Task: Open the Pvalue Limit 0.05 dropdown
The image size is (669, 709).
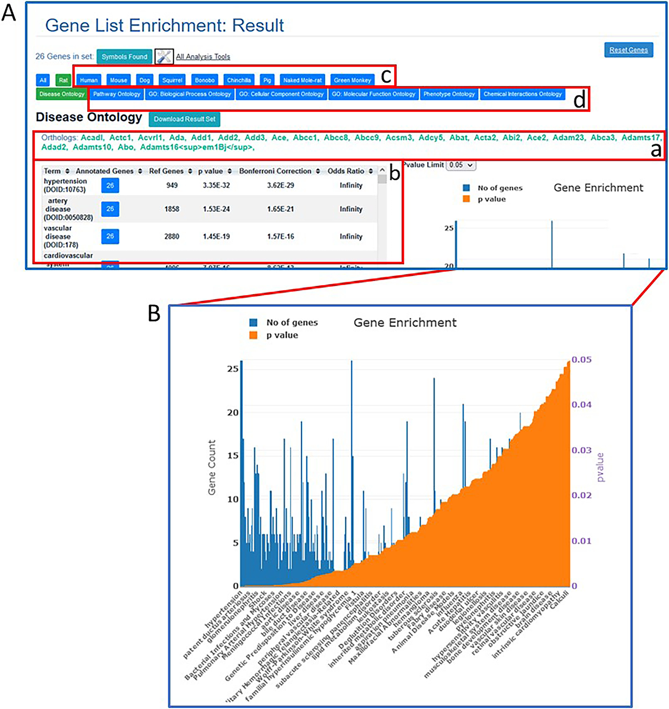Action: coord(461,165)
